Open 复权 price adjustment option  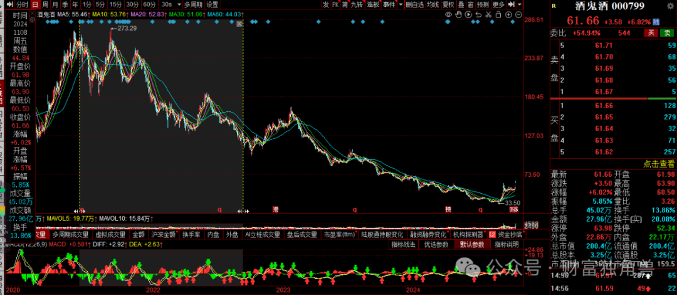[448, 4]
